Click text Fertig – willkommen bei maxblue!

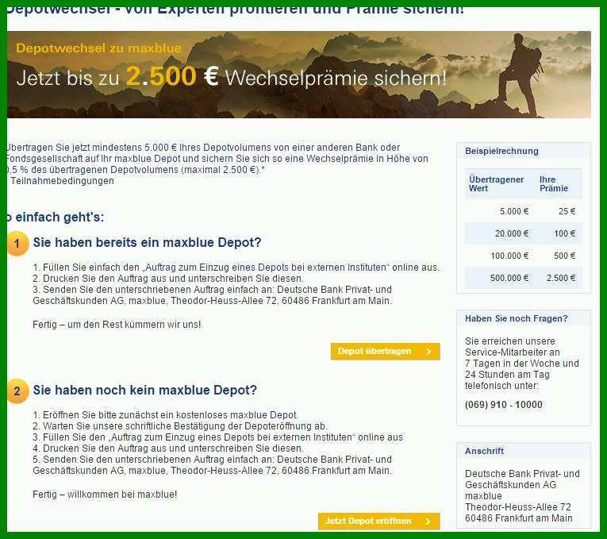coord(105,495)
